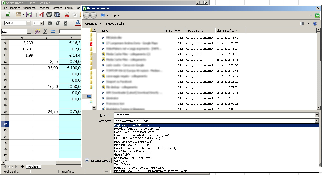
Task: Click the Print icon in toolbar
Action: click(49, 15)
